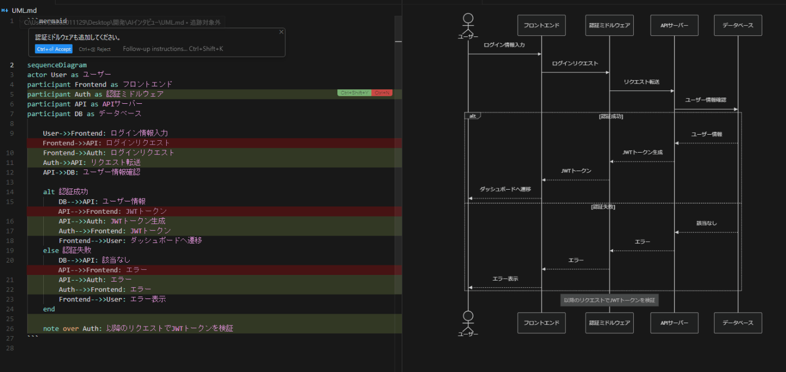Click the [認証失敗] label in diagram
The image size is (786, 372).
pos(603,207)
